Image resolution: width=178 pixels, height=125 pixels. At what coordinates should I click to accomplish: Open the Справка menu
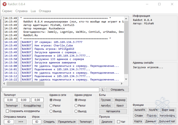coord(21,11)
